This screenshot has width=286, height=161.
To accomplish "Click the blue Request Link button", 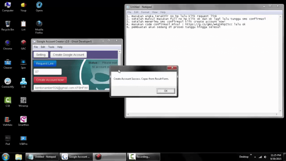I will click(45, 64).
